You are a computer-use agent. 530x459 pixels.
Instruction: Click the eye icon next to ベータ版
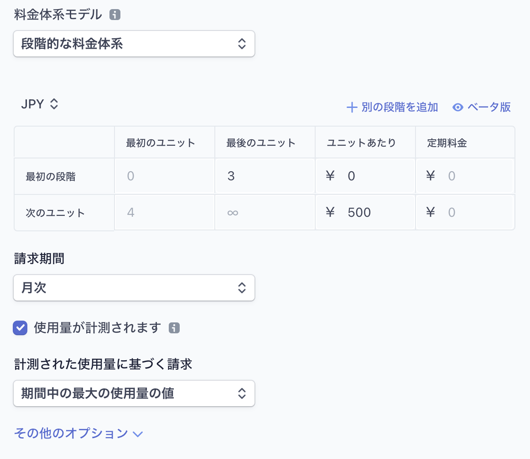(458, 107)
